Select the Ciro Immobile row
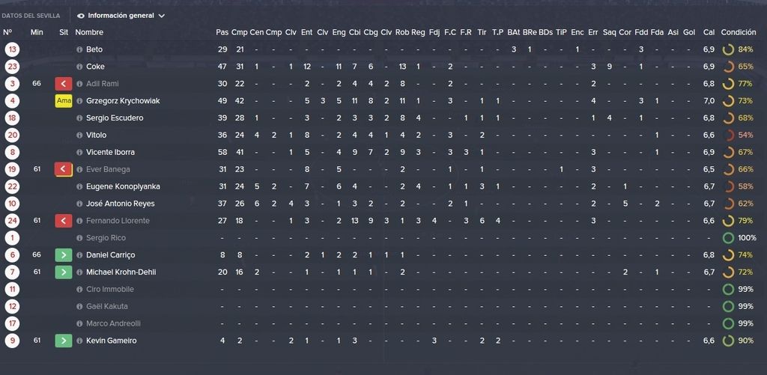The width and height of the screenshot is (767, 375). tap(383, 289)
